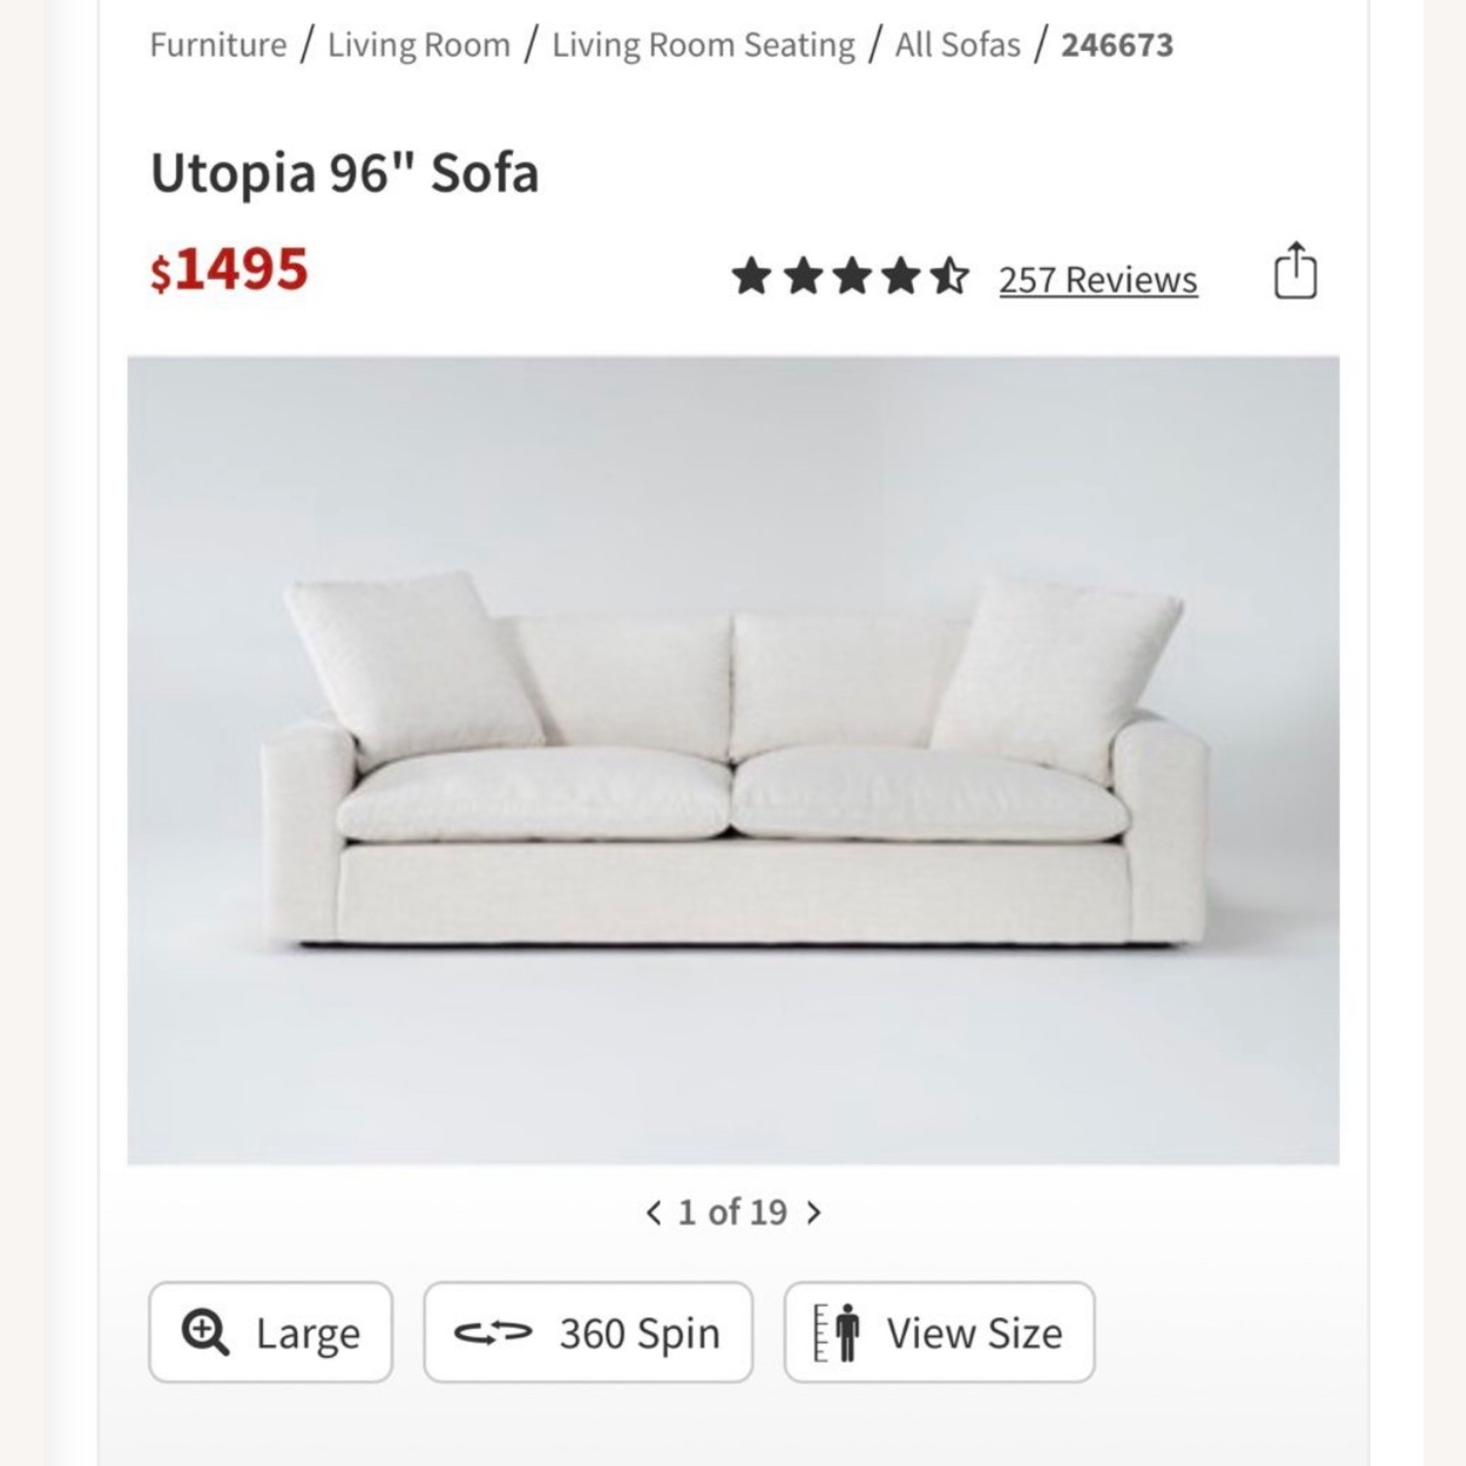Open the Furniture breadcrumb category

coord(216,43)
